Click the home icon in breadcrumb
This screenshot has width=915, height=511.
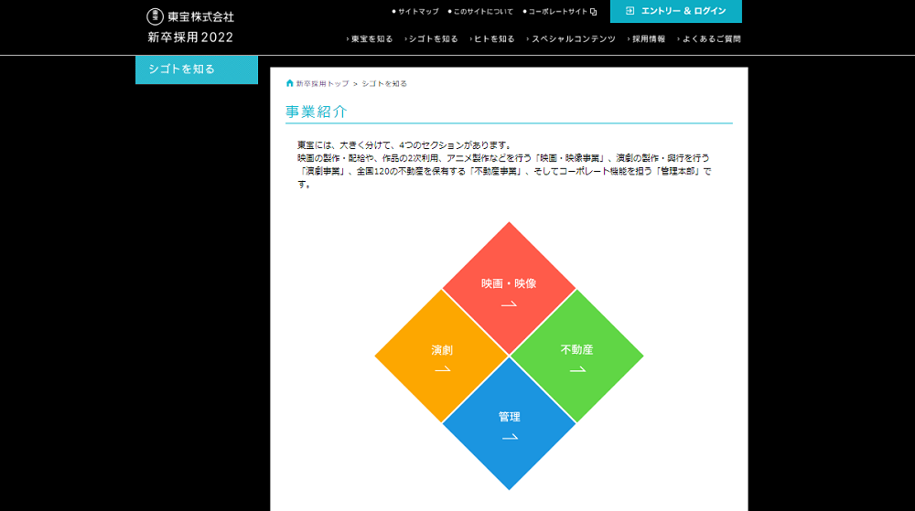[x=289, y=83]
